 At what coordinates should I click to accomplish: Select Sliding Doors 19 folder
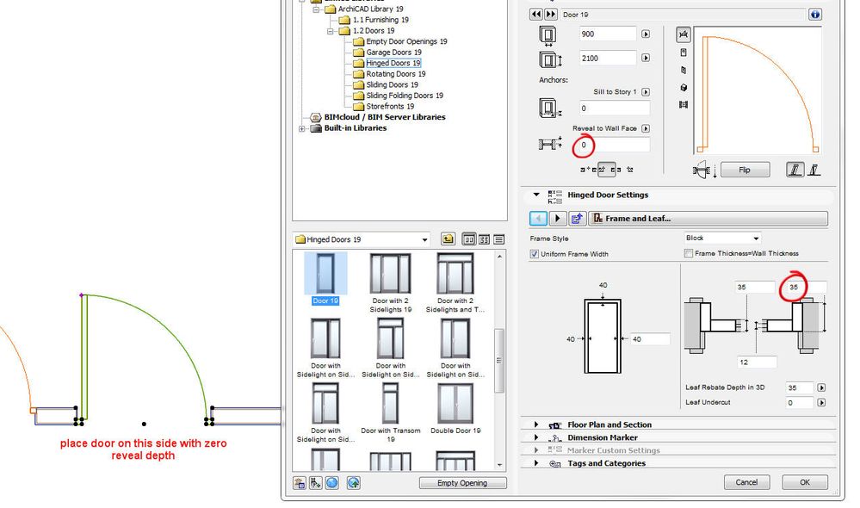(392, 84)
